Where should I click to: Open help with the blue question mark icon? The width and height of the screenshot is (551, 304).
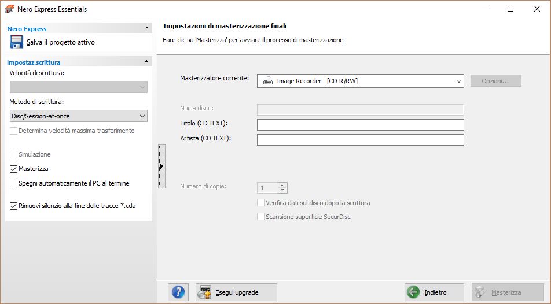[178, 292]
